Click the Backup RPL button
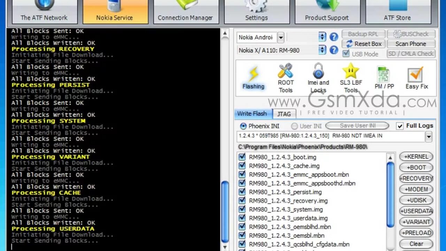This screenshot has width=446, height=251. click(363, 34)
